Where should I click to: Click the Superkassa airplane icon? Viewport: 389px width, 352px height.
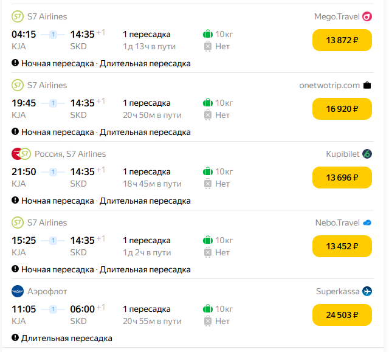(367, 291)
